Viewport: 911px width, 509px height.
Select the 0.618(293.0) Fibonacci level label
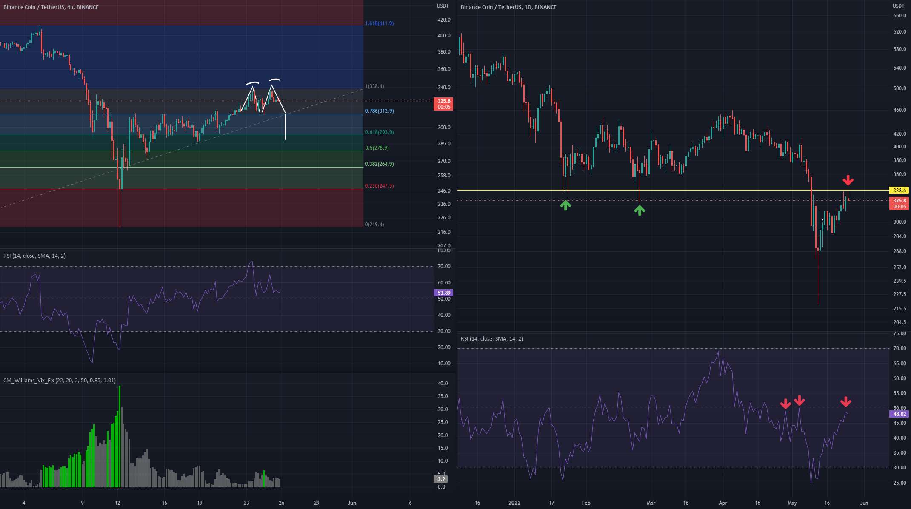point(380,132)
